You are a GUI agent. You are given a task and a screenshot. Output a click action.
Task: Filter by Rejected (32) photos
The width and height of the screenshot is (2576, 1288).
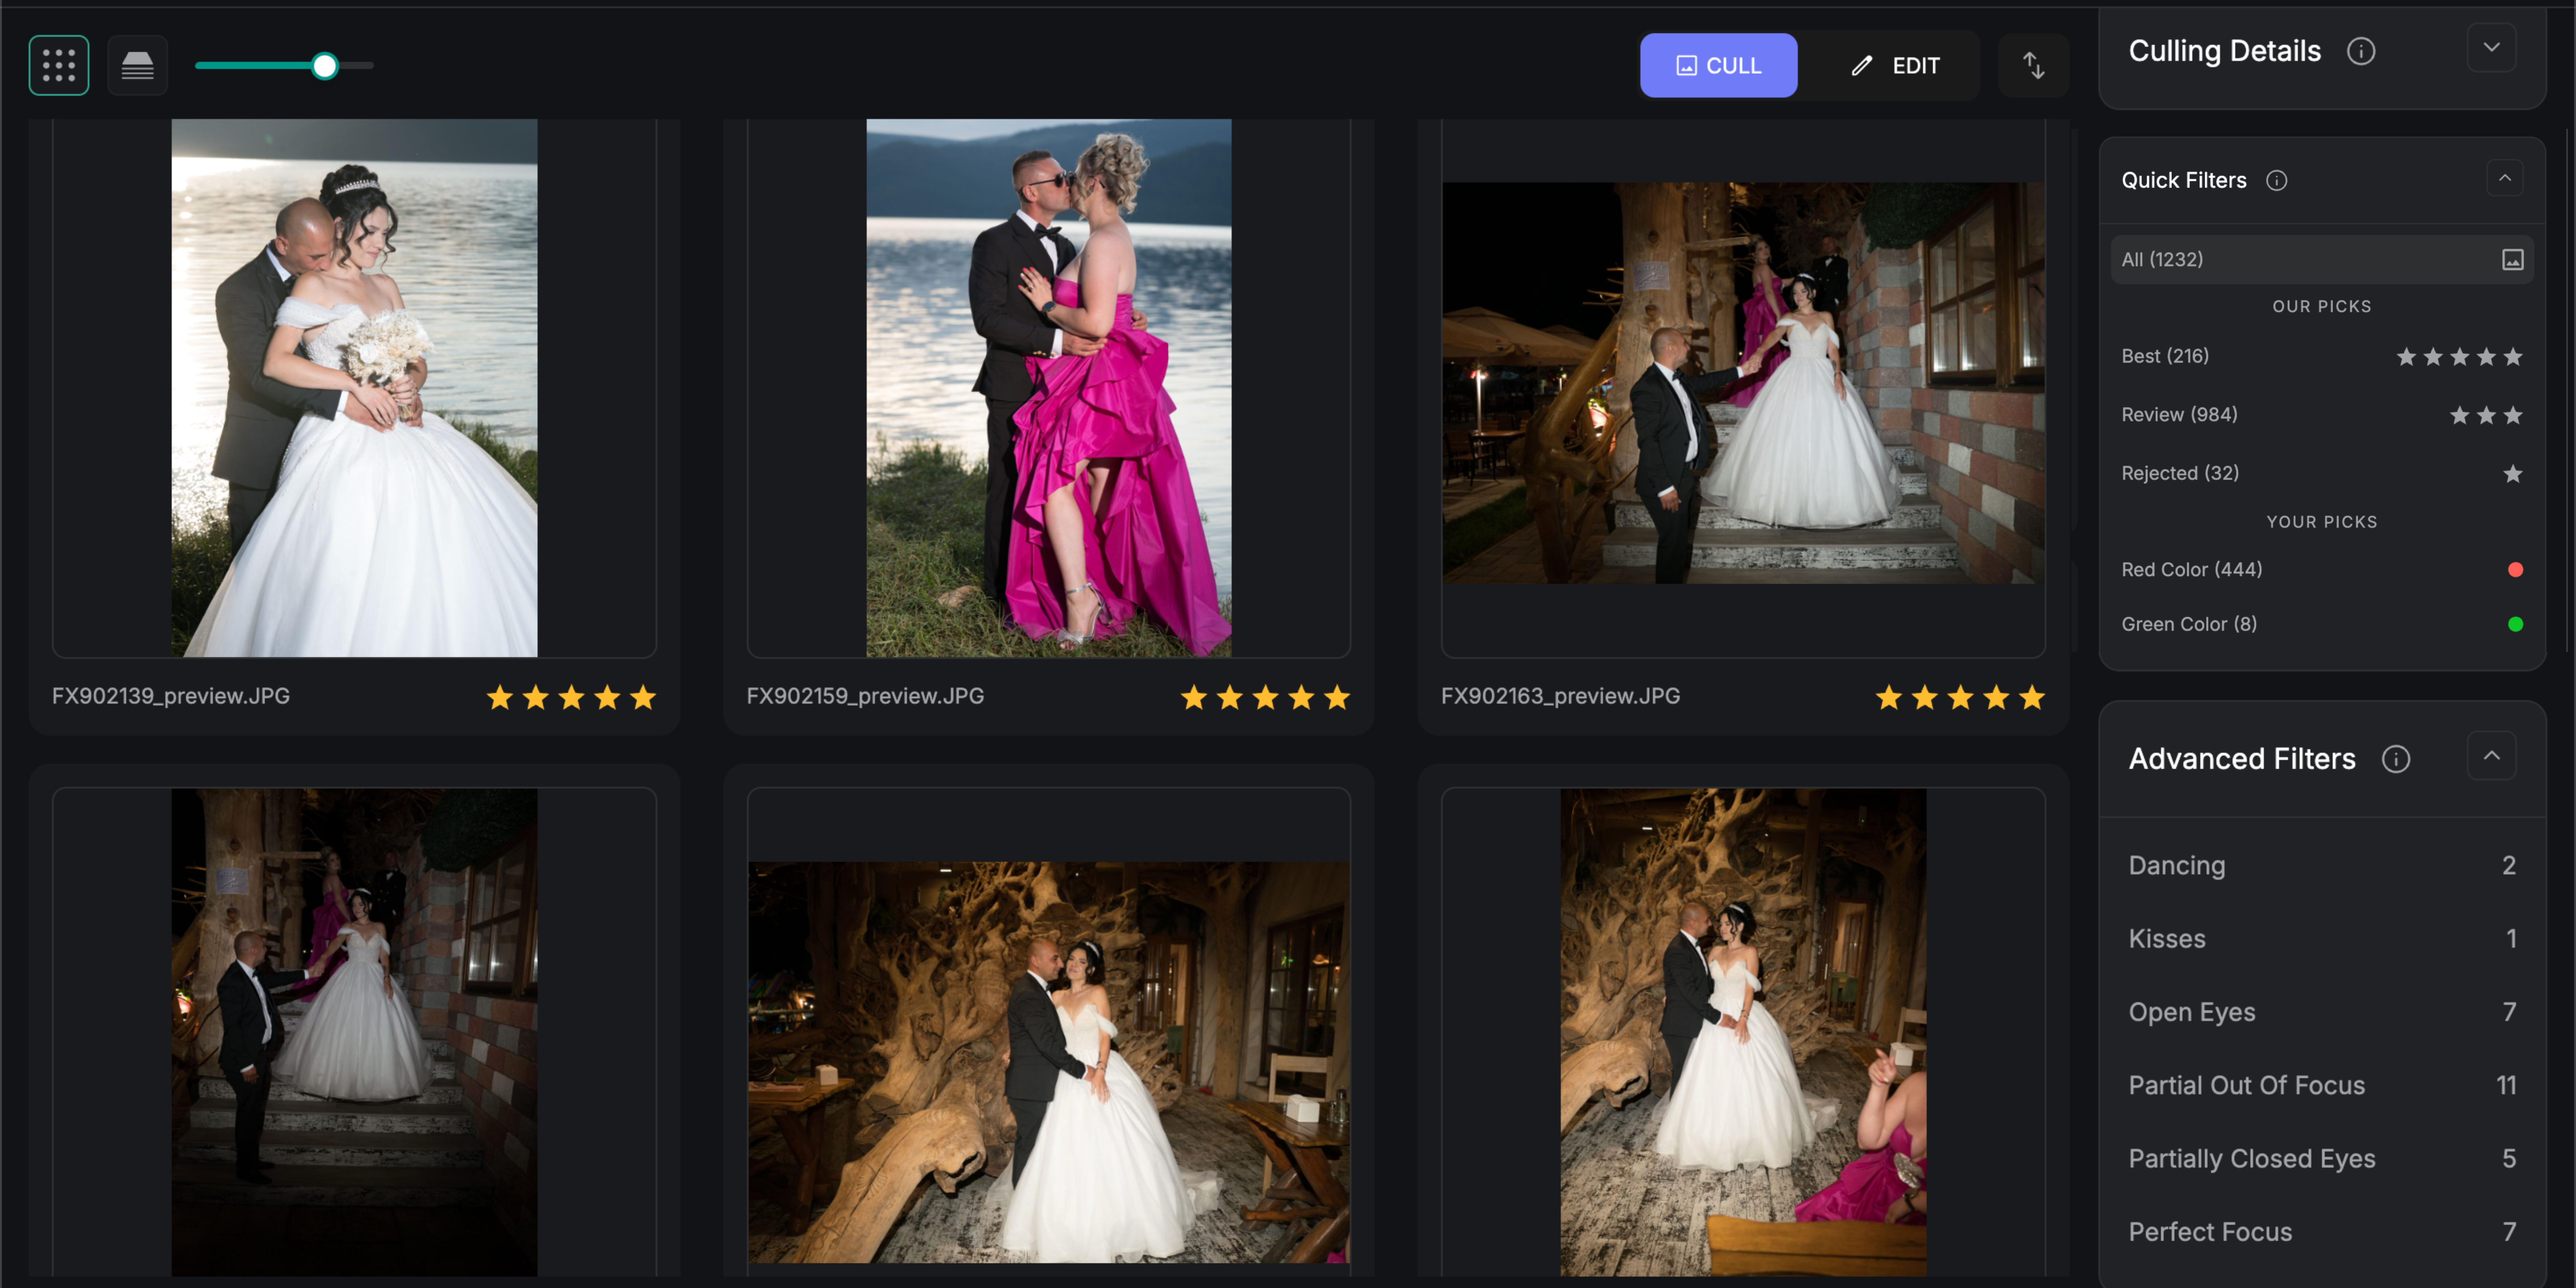point(2321,473)
